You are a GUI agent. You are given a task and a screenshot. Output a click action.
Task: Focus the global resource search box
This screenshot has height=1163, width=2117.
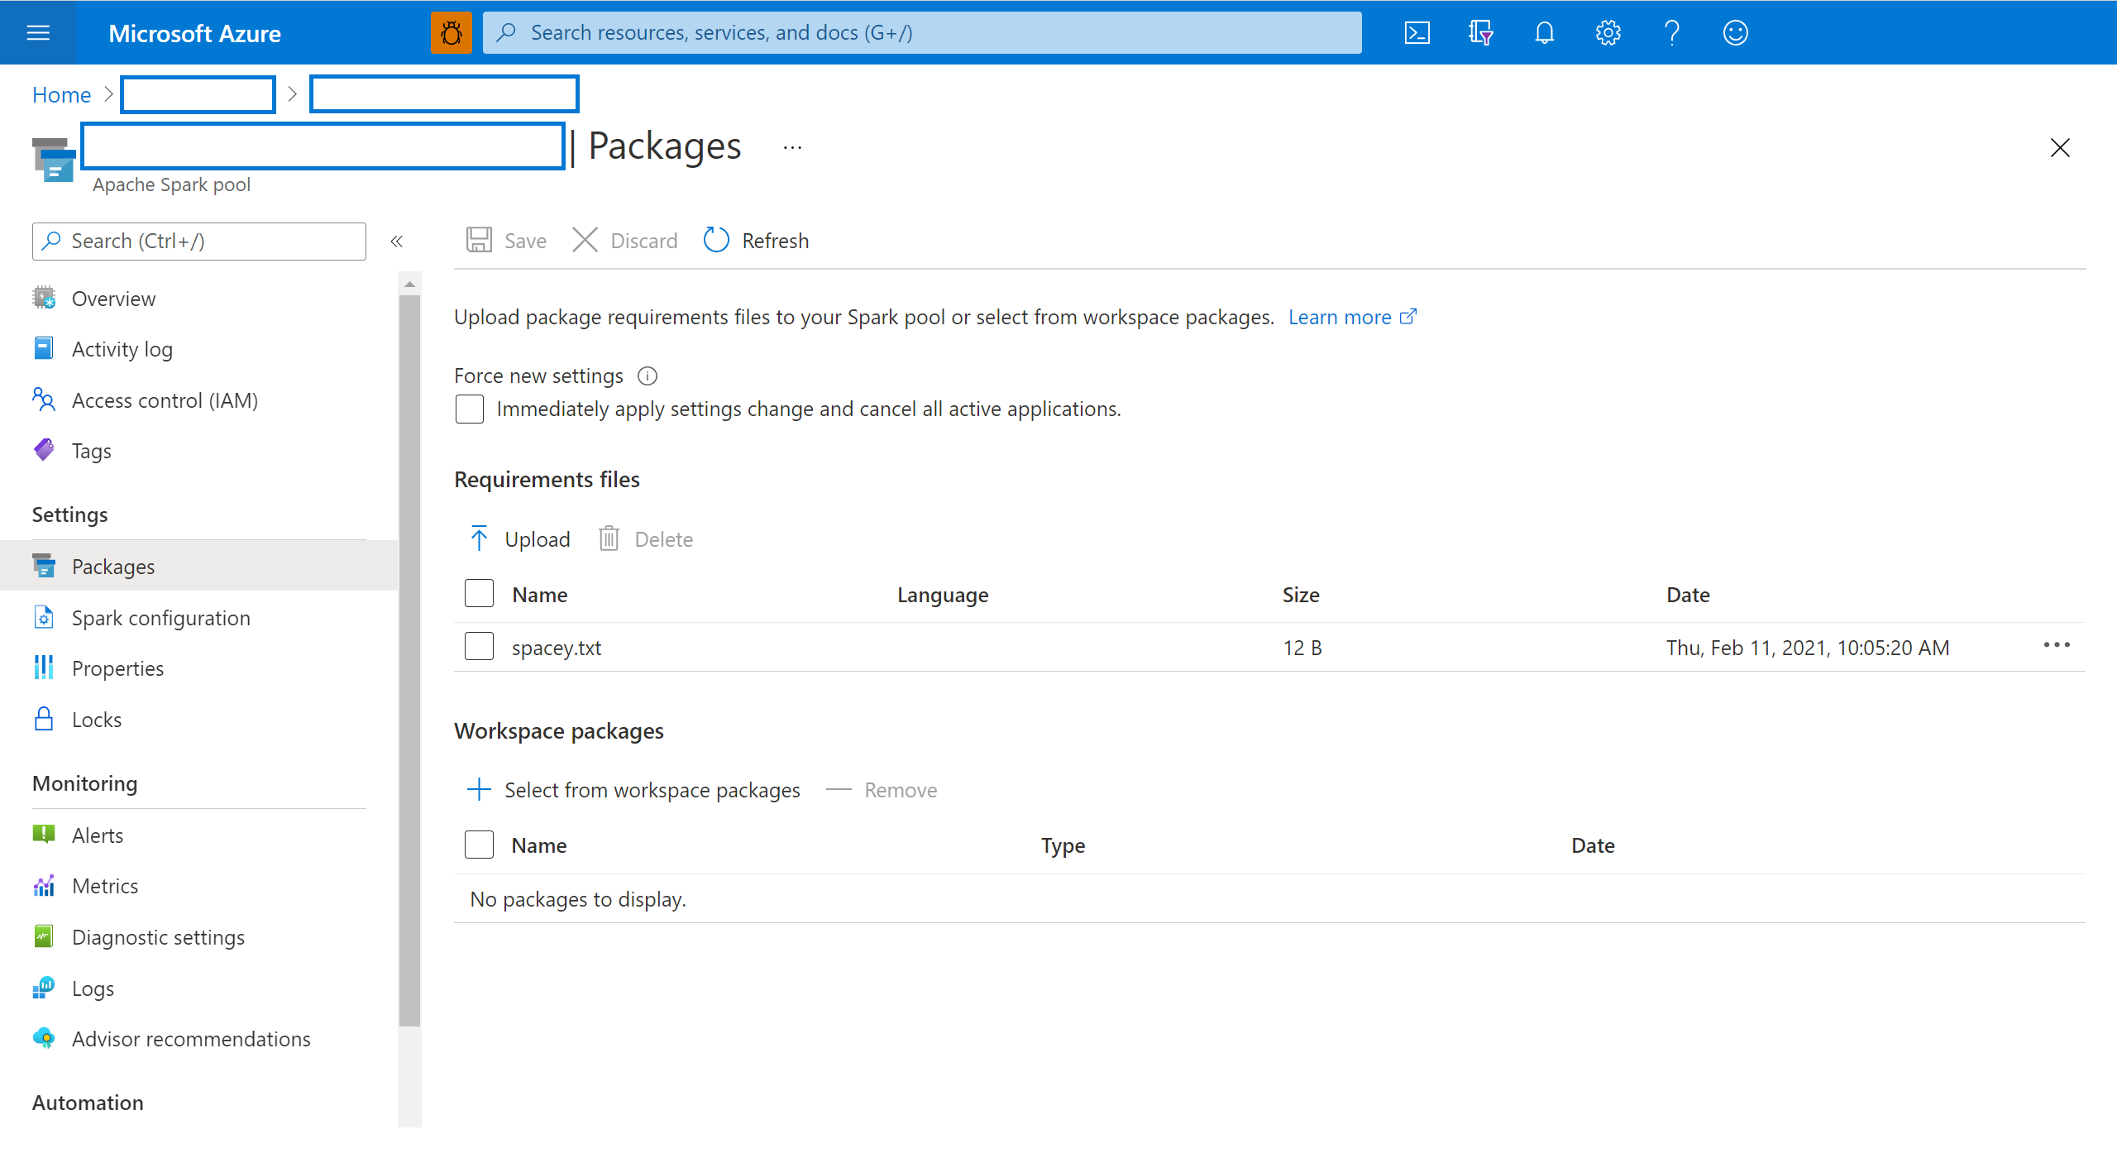[x=921, y=33]
